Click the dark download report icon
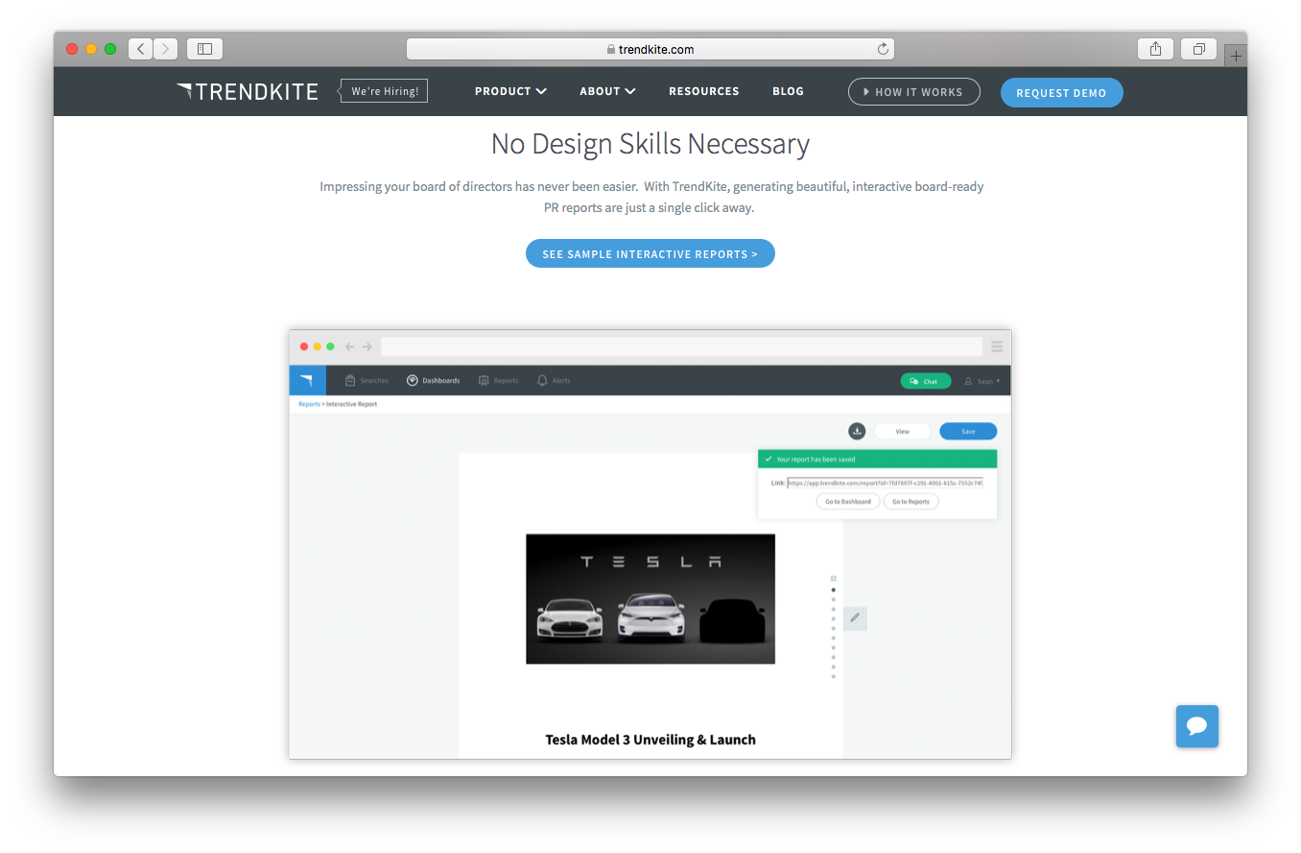This screenshot has height=853, width=1301. click(x=857, y=431)
